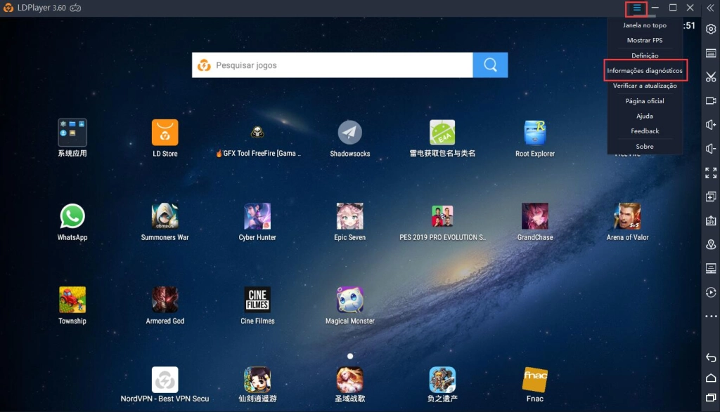The height and width of the screenshot is (412, 720).
Task: Start the video recorder from sidebar
Action: click(x=711, y=101)
